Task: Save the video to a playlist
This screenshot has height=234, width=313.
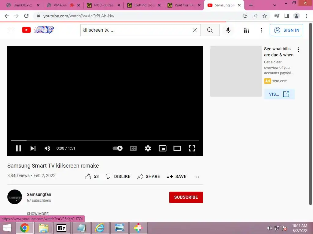Action: pos(176,176)
